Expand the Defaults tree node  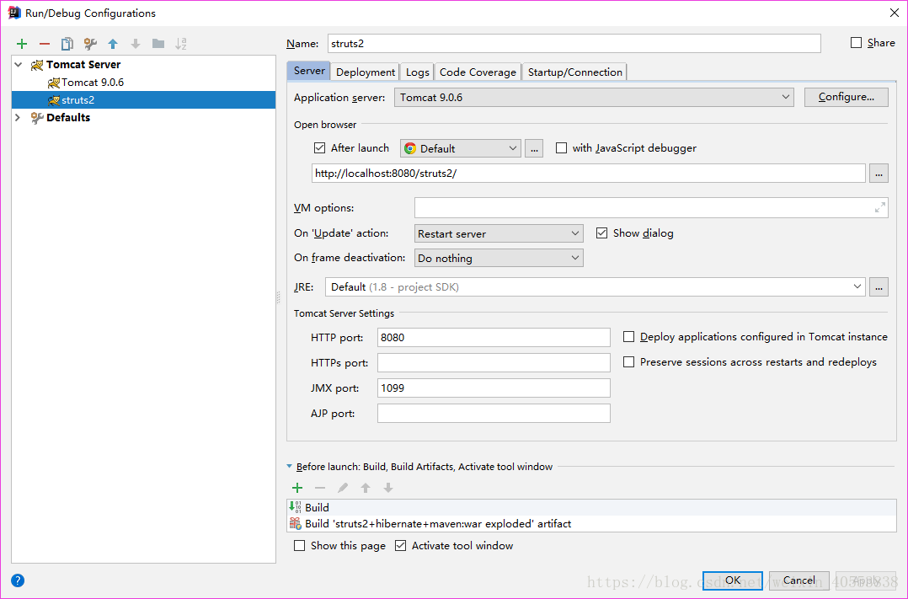(x=18, y=117)
